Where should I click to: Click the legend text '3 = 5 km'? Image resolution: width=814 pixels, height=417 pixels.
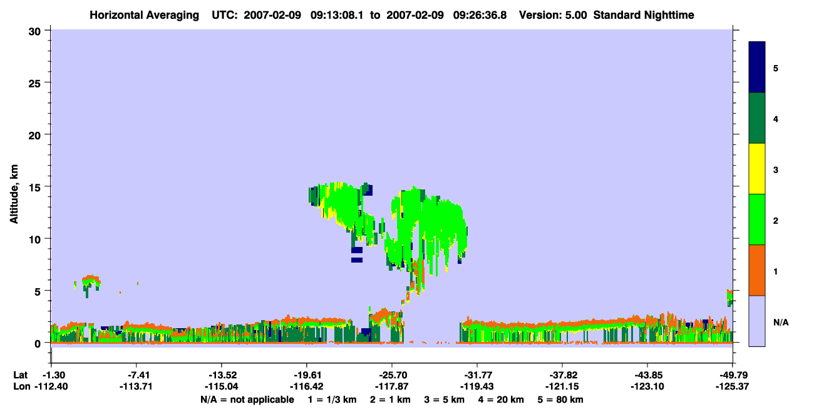[444, 399]
